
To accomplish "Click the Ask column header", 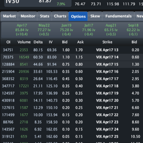I will coord(80,42).
